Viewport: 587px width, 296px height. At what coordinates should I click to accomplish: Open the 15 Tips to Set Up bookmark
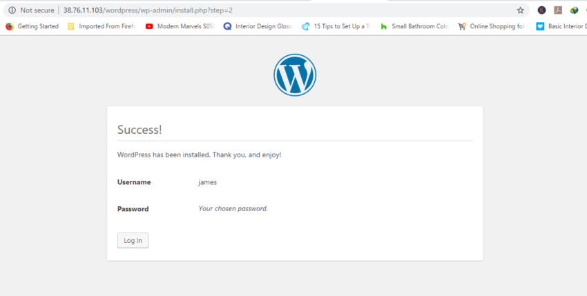click(336, 26)
